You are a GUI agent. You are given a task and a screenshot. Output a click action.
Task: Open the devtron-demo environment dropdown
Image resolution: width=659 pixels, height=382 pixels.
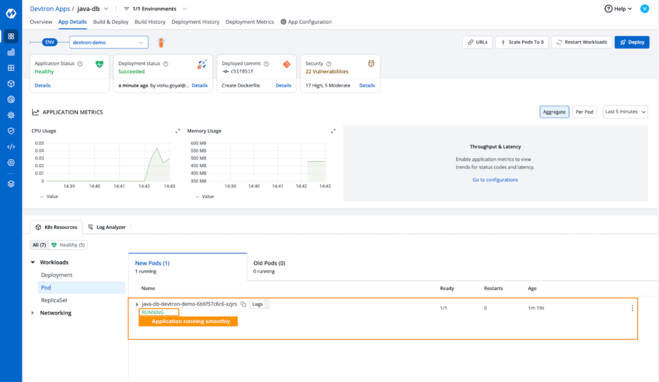[108, 41]
